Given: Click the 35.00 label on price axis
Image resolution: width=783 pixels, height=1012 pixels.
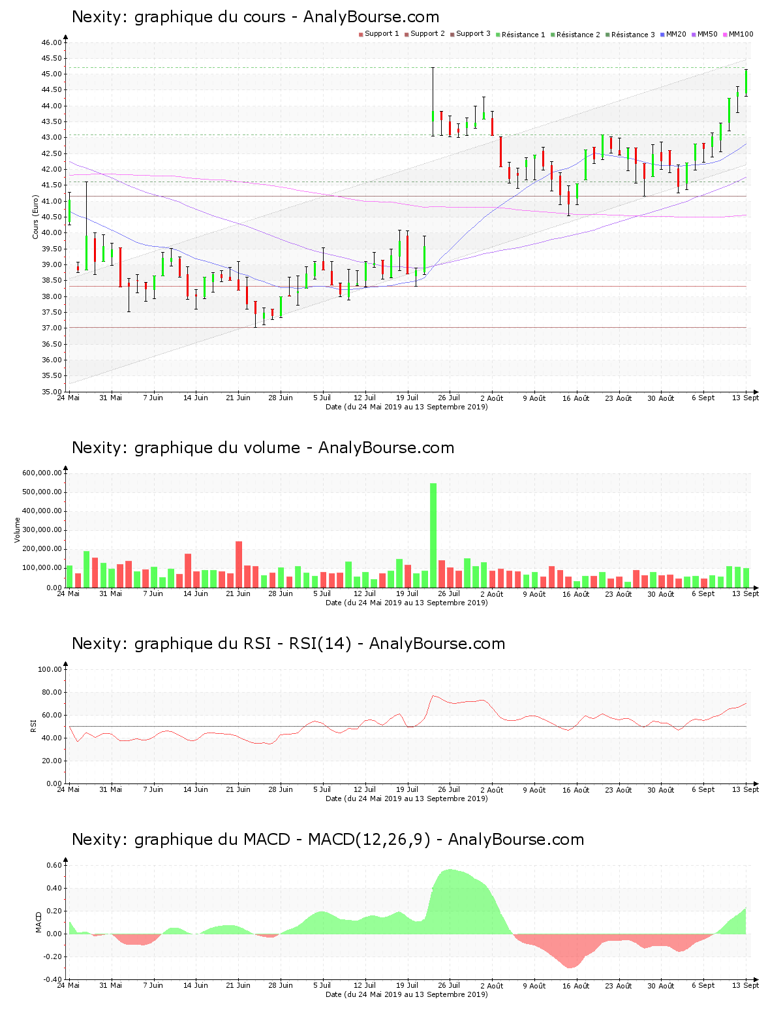Looking at the screenshot, I should point(52,392).
